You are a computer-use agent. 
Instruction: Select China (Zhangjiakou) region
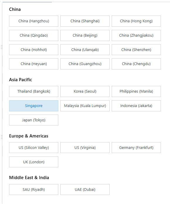pos(136,35)
